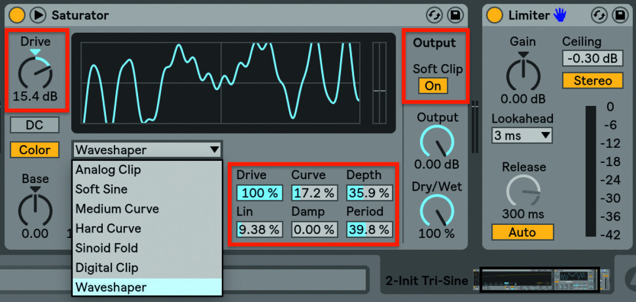The width and height of the screenshot is (636, 302).
Task: Pick the Digital Clip shaper type
Action: pyautogui.click(x=147, y=268)
